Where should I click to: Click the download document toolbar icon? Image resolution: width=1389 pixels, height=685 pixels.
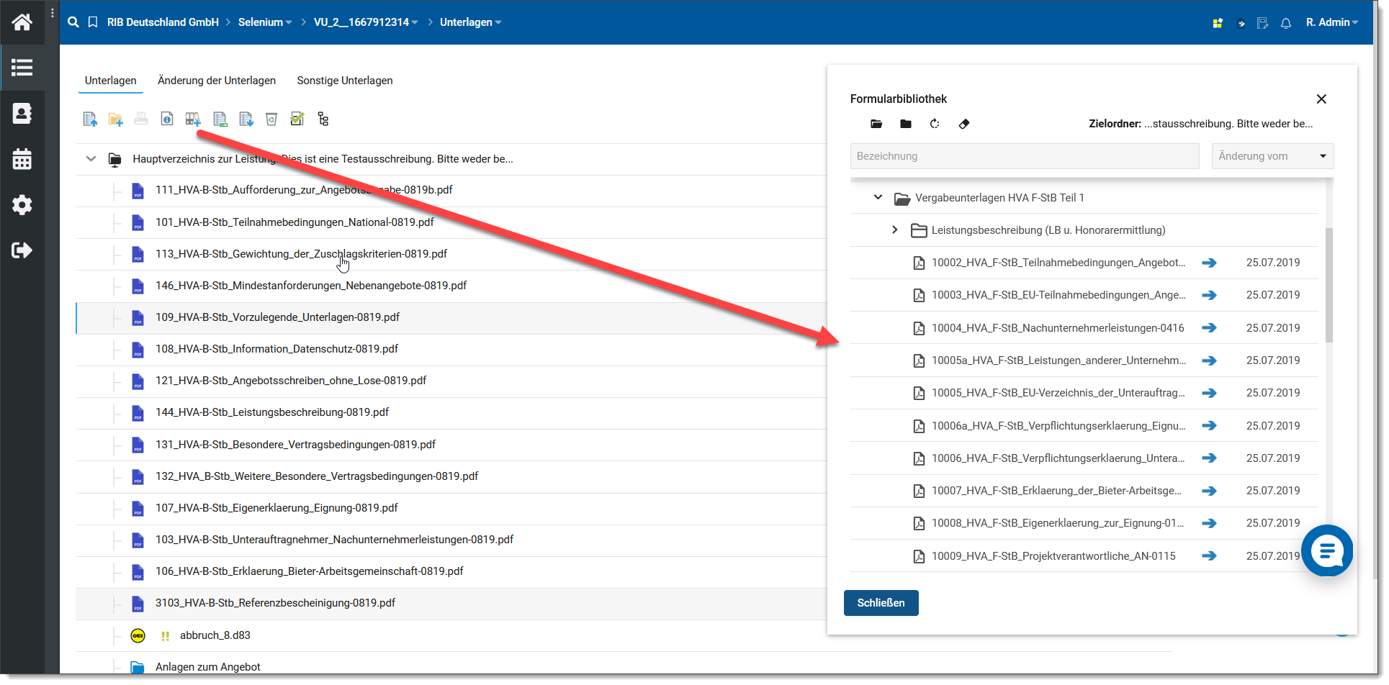pos(246,119)
